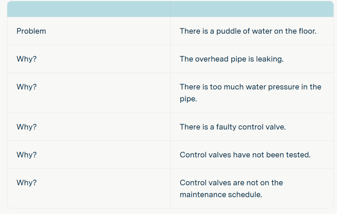337x214 pixels.
Task: Click 'maintenance schedule.' on last line
Action: 221,195
